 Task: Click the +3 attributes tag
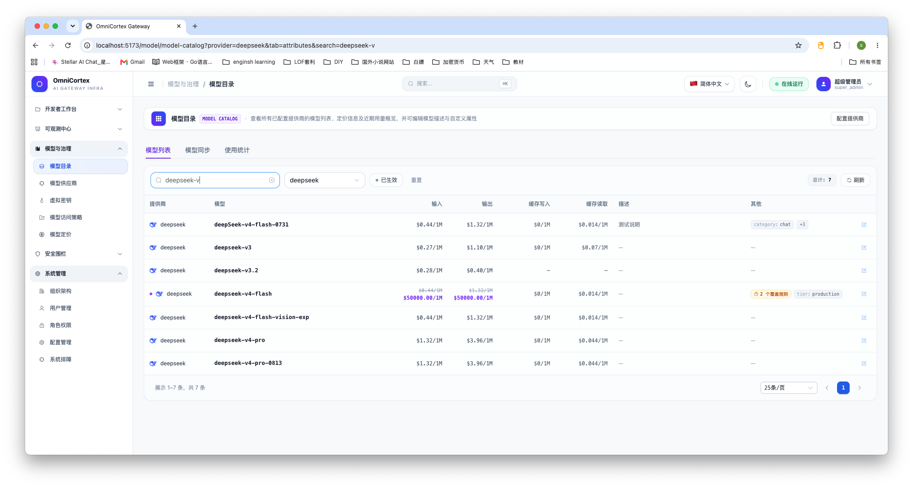(x=802, y=225)
